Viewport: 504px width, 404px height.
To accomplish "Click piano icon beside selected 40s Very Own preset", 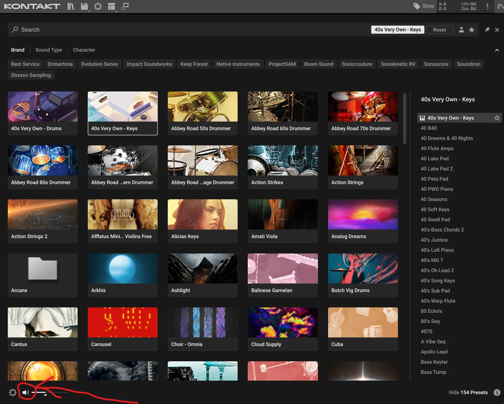I will 422,118.
